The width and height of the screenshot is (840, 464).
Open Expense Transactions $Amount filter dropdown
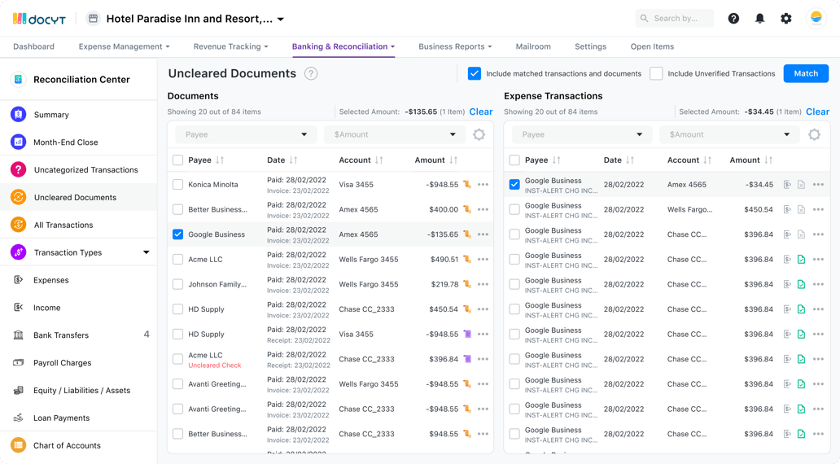pos(729,134)
